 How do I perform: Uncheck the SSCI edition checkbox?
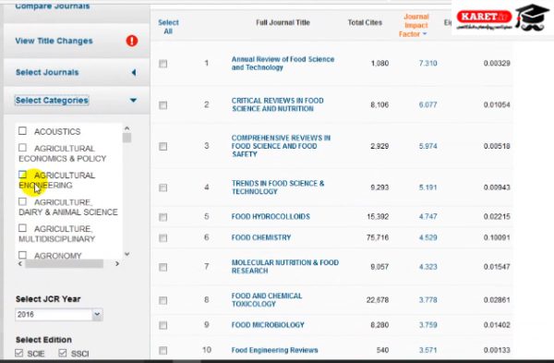(63, 353)
